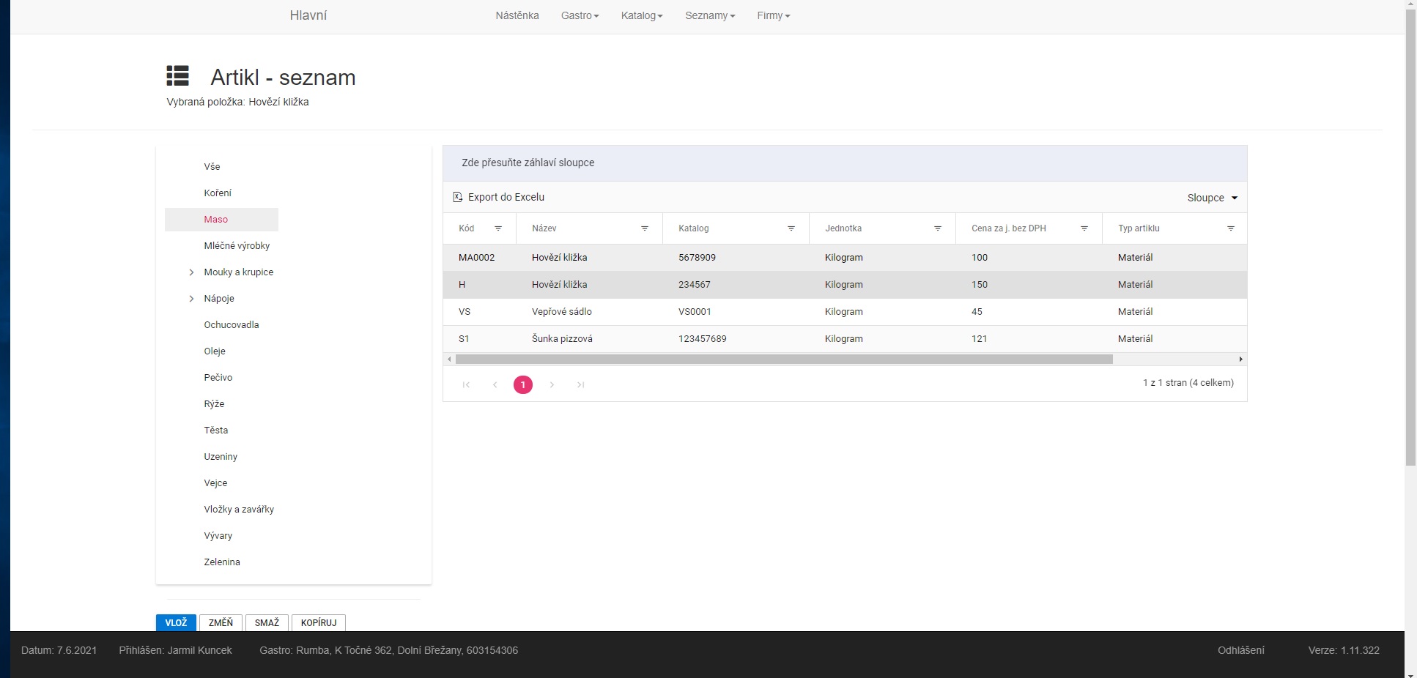Go to next page arrow

tap(552, 384)
